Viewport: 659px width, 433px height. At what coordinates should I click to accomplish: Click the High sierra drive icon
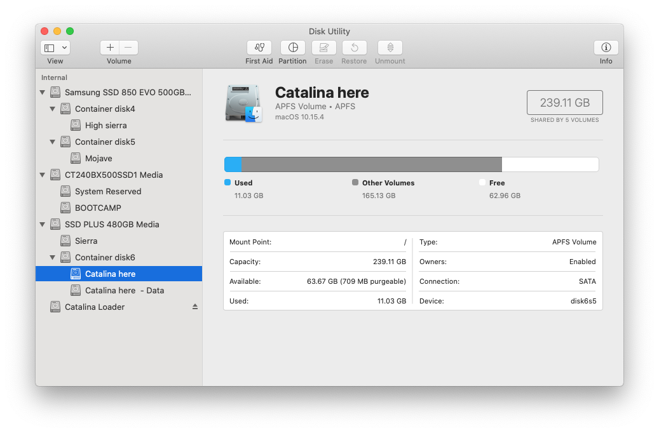click(76, 125)
